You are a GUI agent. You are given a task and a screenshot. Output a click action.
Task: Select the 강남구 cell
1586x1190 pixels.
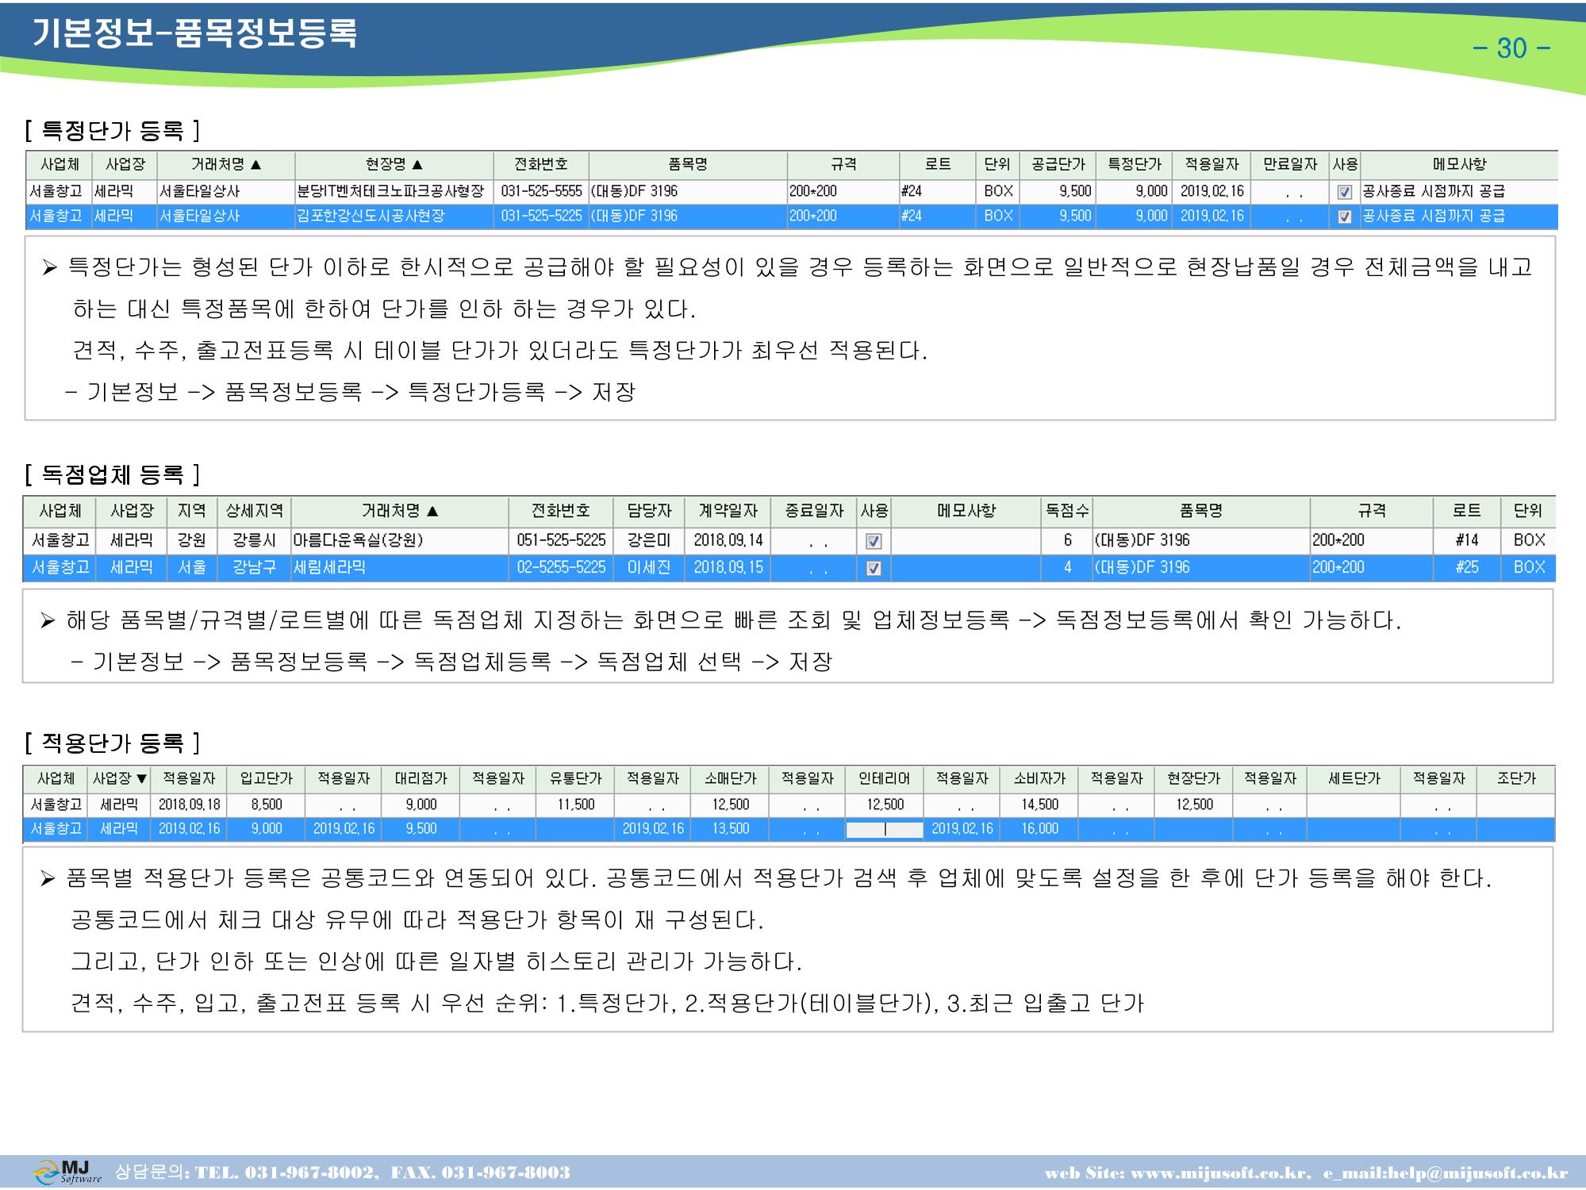click(x=255, y=567)
